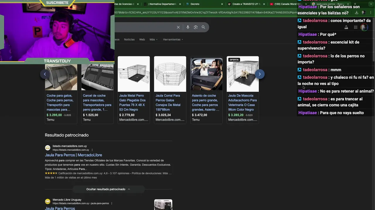Close the jaula para perros tab
The image size is (375, 210).
[348, 4]
